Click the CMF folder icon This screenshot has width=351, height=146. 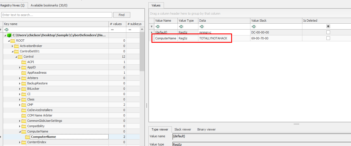tap(24, 105)
